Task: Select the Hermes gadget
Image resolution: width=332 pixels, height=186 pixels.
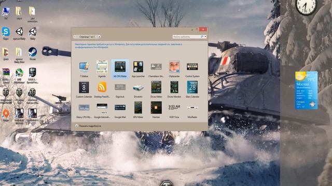Action: pyautogui.click(x=156, y=110)
